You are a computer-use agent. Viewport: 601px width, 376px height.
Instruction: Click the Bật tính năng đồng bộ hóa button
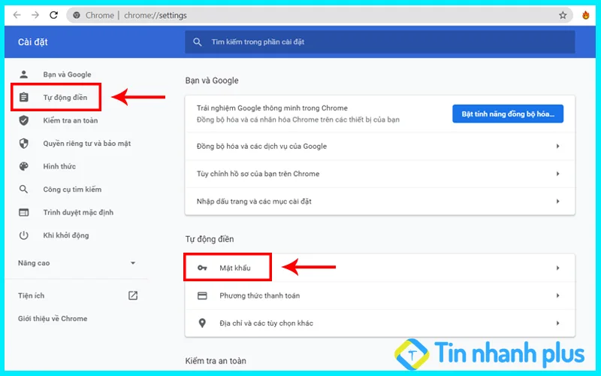(508, 114)
